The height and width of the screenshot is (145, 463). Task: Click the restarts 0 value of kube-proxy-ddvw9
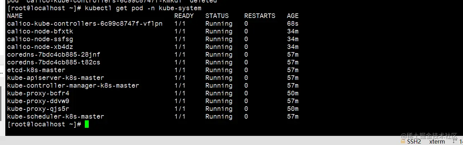tap(246, 101)
